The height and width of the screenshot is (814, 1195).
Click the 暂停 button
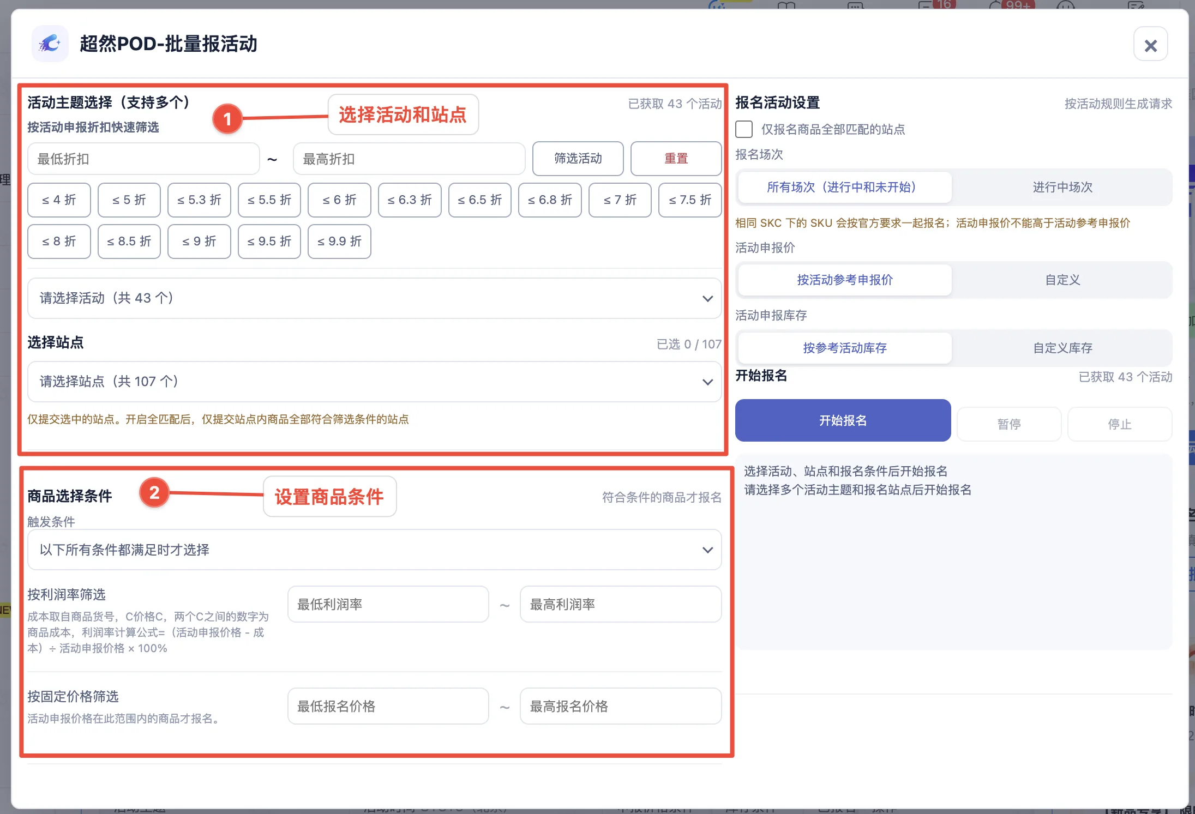click(1009, 424)
